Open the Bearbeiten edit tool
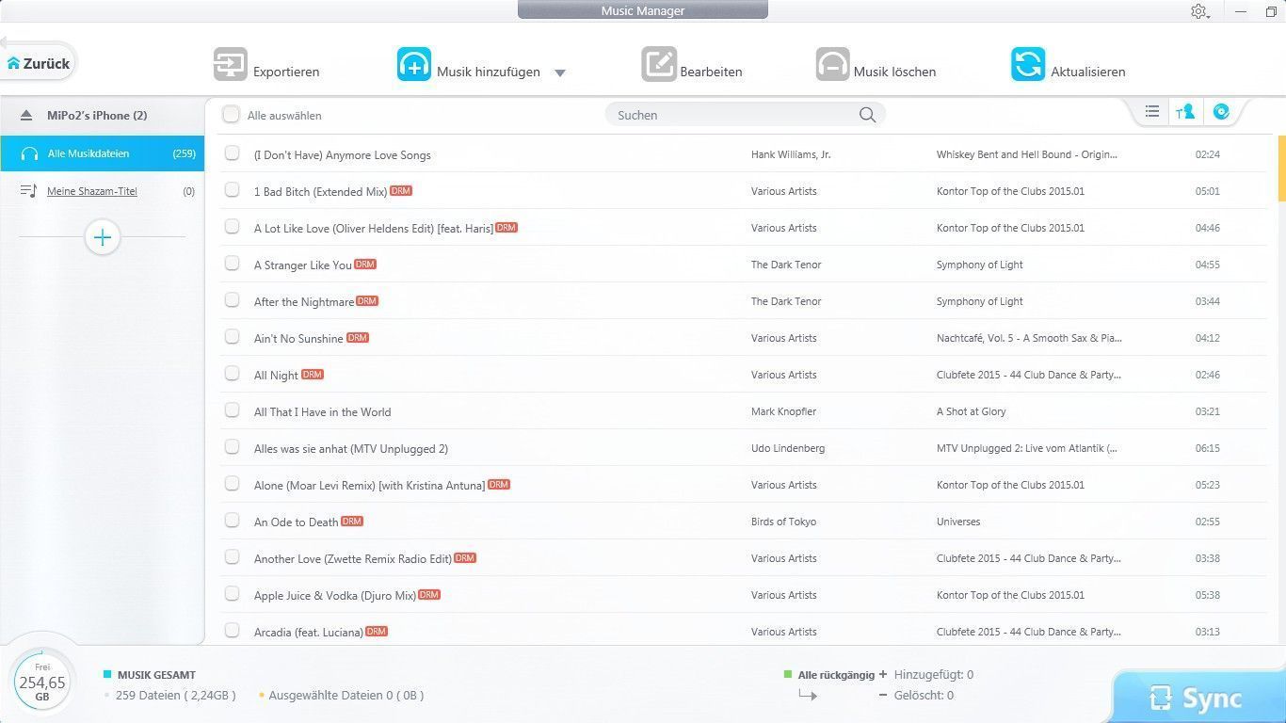 (659, 65)
